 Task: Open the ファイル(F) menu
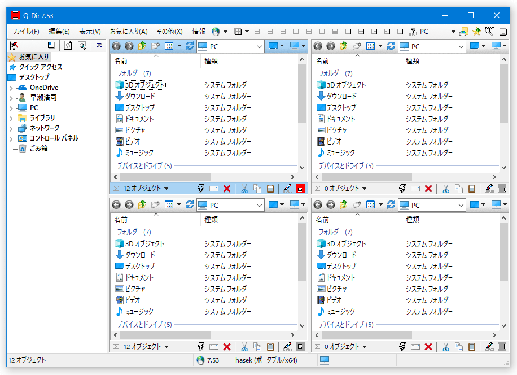point(26,32)
